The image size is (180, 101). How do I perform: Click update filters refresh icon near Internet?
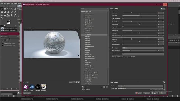pyautogui.click(x=82, y=89)
